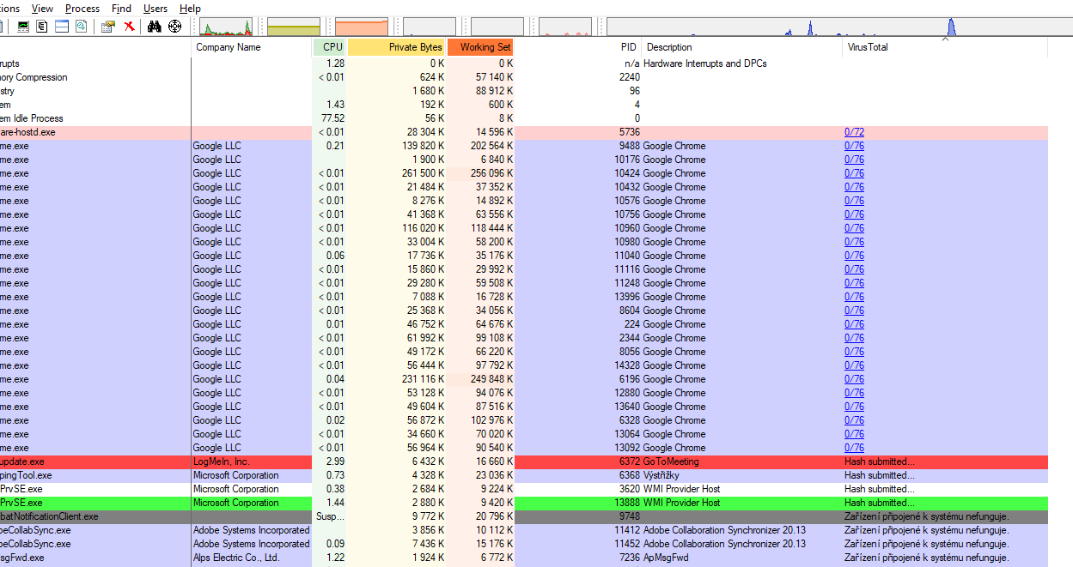Open process Properties from the toolbar icon
The height and width of the screenshot is (567, 1073).
tap(107, 27)
